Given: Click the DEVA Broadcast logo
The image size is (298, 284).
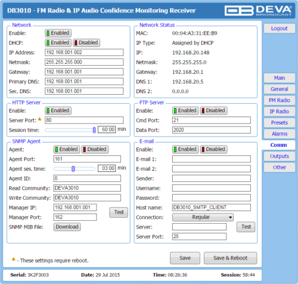Looking at the screenshot, I should pyautogui.click(x=258, y=11).
